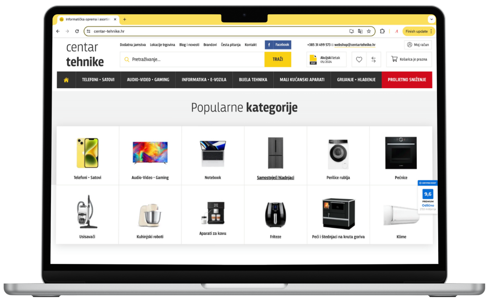Reload the page via browser refresh icon
Viewport: 489px width, 302px height.
coord(77,31)
